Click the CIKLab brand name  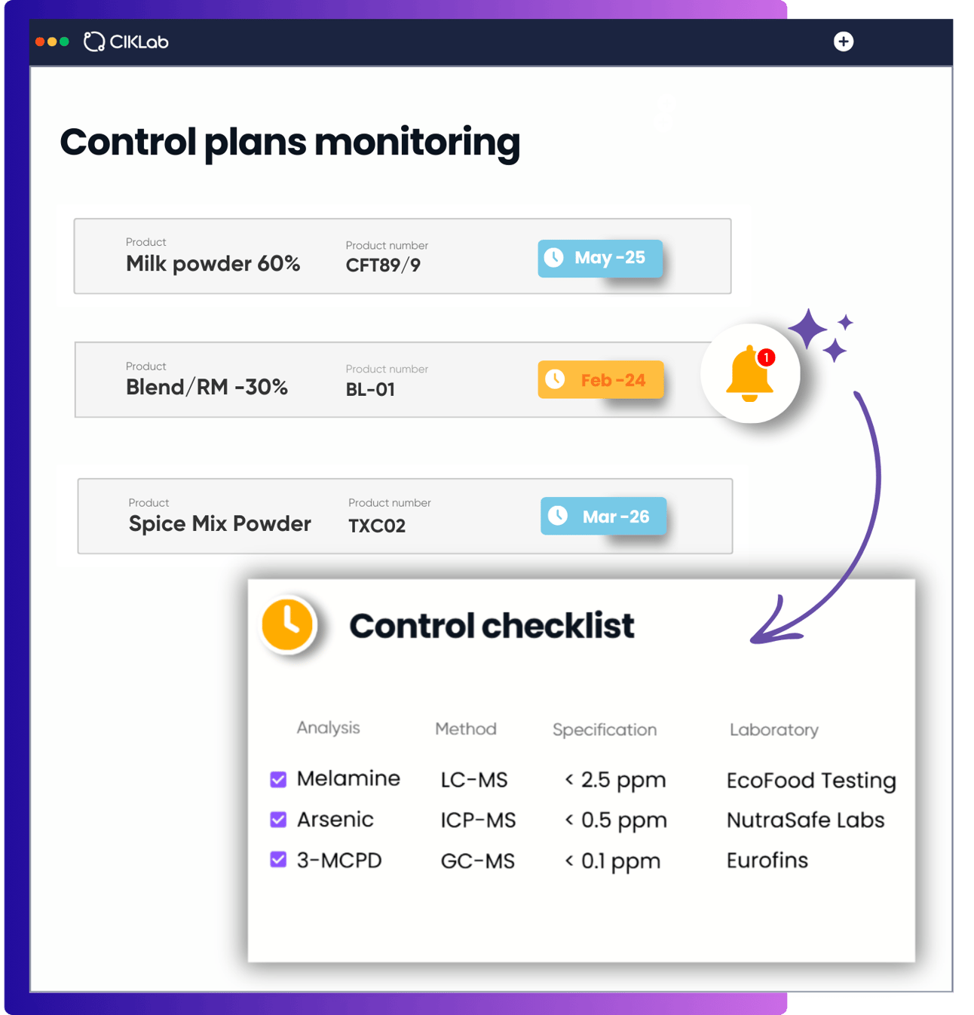pos(139,42)
